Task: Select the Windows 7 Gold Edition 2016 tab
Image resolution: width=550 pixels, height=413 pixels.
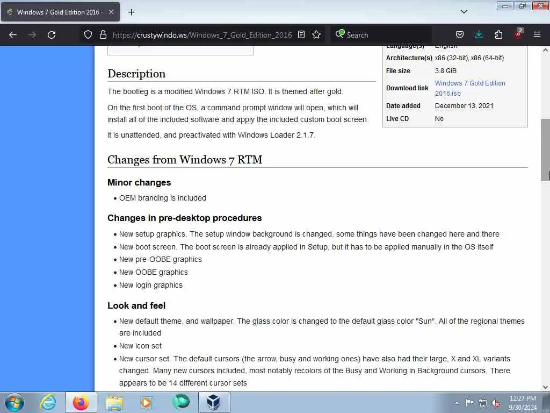Action: (60, 12)
